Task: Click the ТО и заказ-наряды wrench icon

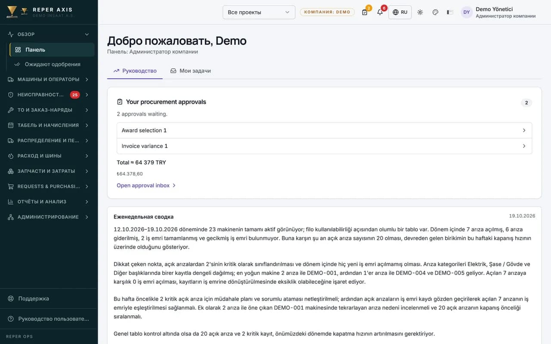Action: point(11,110)
